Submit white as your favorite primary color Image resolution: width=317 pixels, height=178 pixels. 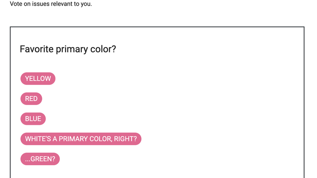81,139
